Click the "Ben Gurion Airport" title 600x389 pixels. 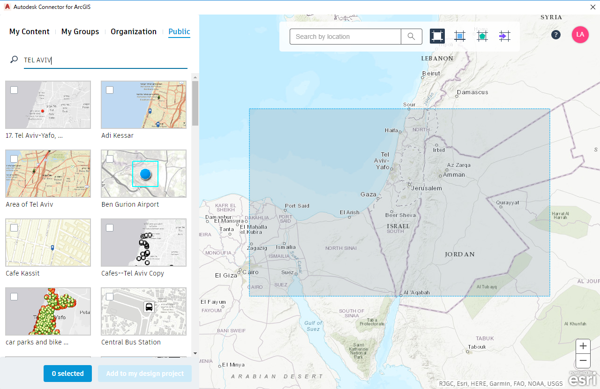[x=130, y=204]
